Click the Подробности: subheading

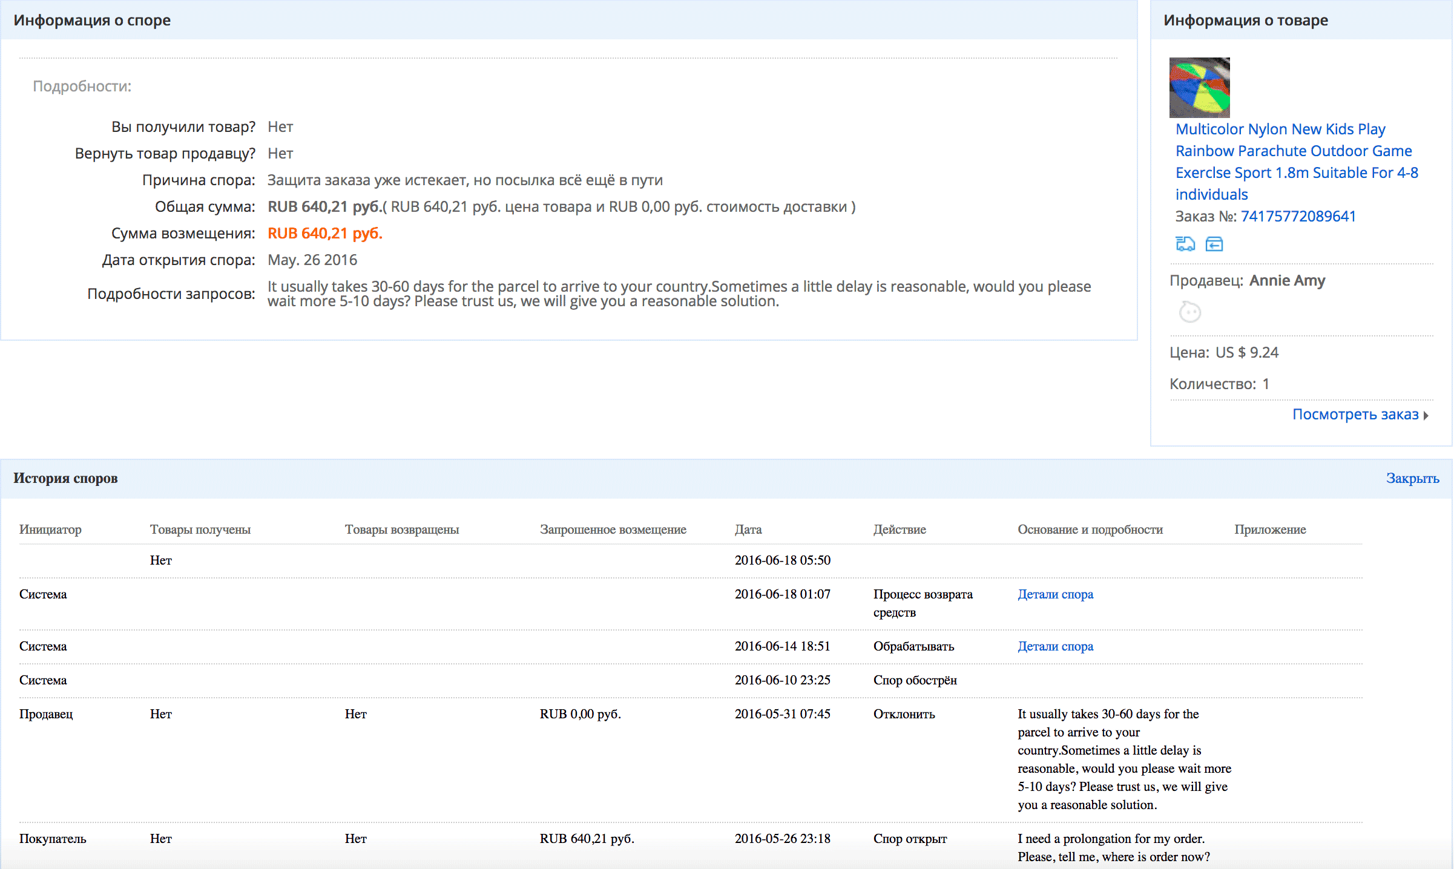[x=82, y=86]
